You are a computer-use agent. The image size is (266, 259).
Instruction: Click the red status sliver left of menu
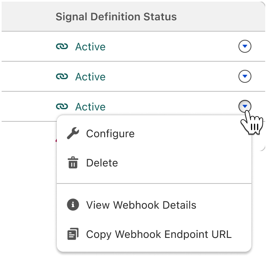pyautogui.click(x=56, y=140)
